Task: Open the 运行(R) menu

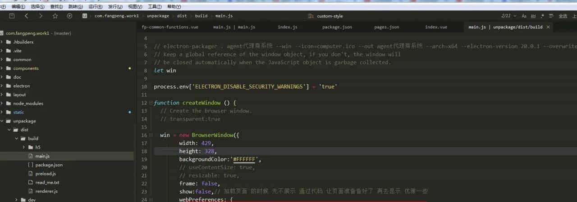Action: [96, 7]
